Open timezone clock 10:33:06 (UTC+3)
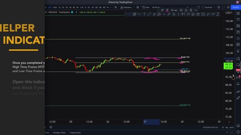 pyautogui.click(x=210, y=127)
